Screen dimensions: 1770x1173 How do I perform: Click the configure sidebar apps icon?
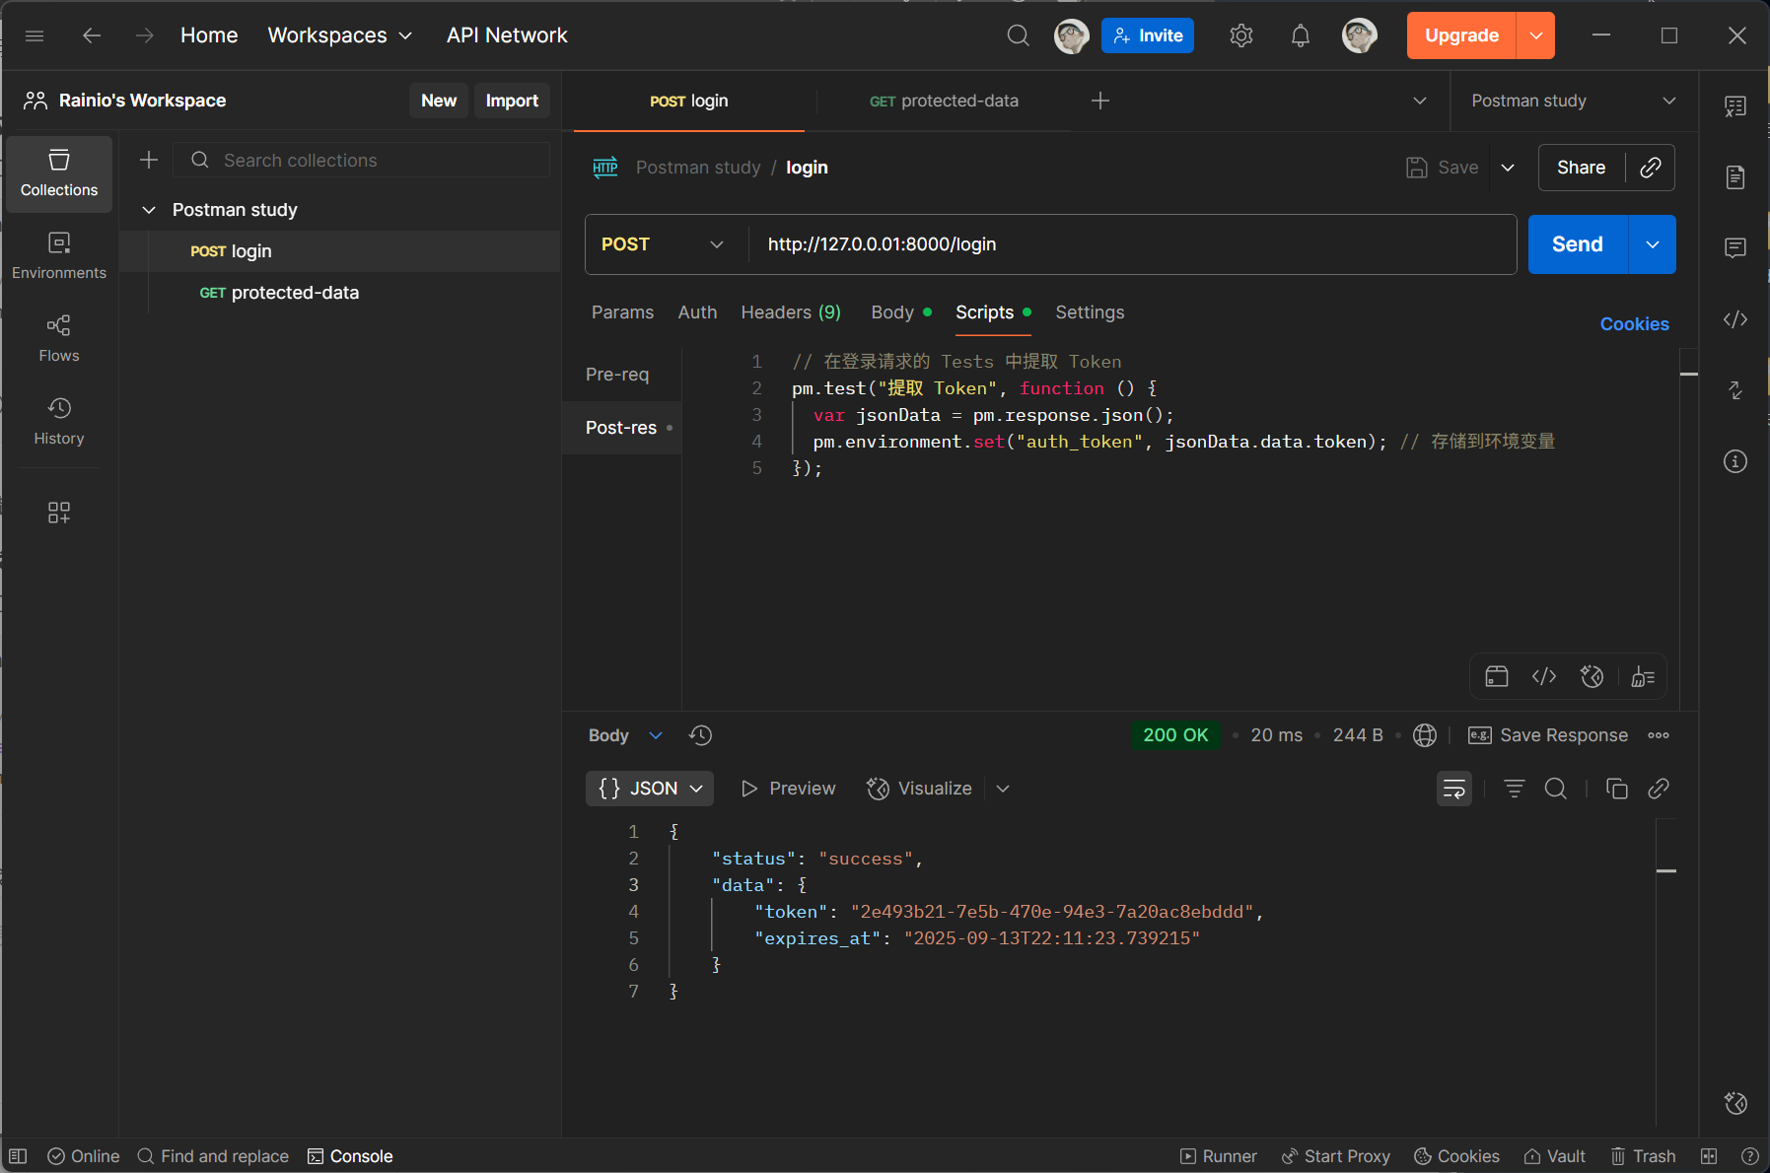59,513
